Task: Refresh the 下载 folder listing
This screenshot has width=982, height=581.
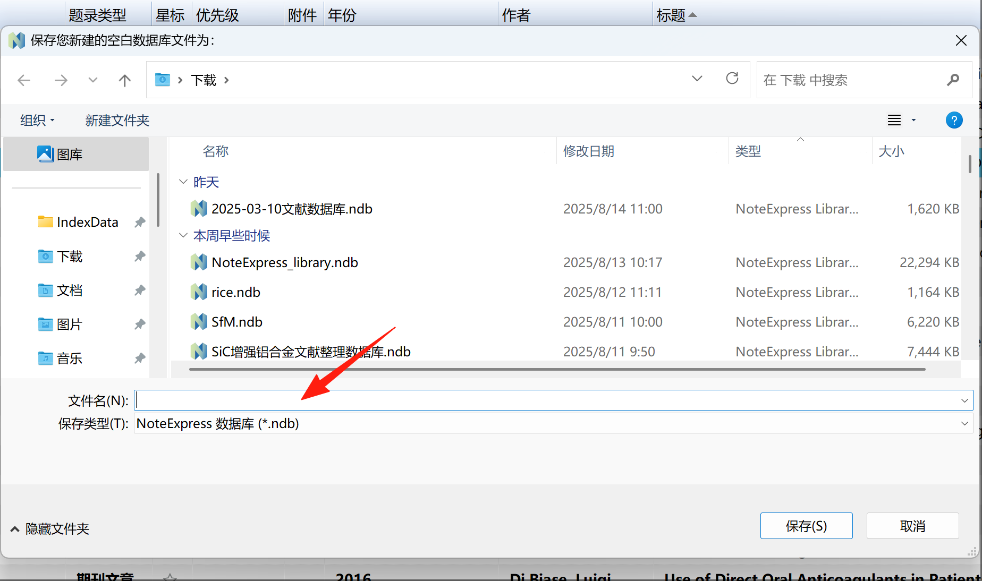Action: [x=732, y=79]
